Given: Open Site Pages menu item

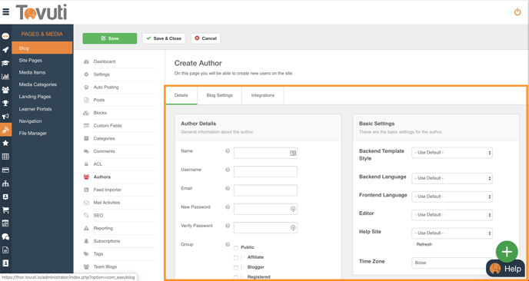Looking at the screenshot, I should pyautogui.click(x=31, y=61).
